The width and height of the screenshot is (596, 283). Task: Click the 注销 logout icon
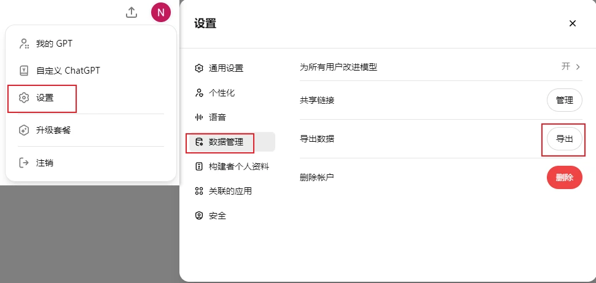pyautogui.click(x=25, y=163)
